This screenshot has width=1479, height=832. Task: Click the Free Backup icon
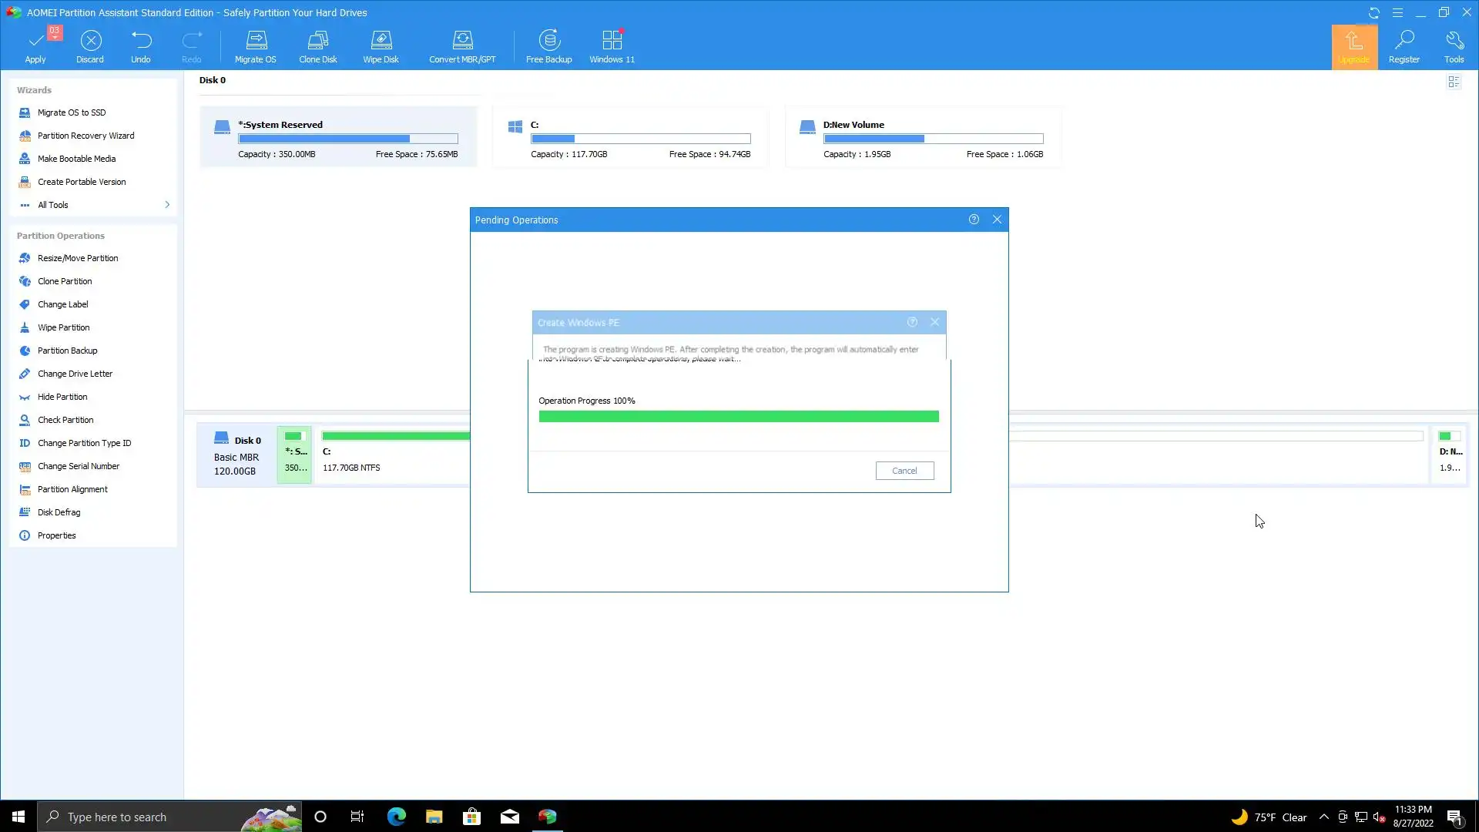(548, 46)
